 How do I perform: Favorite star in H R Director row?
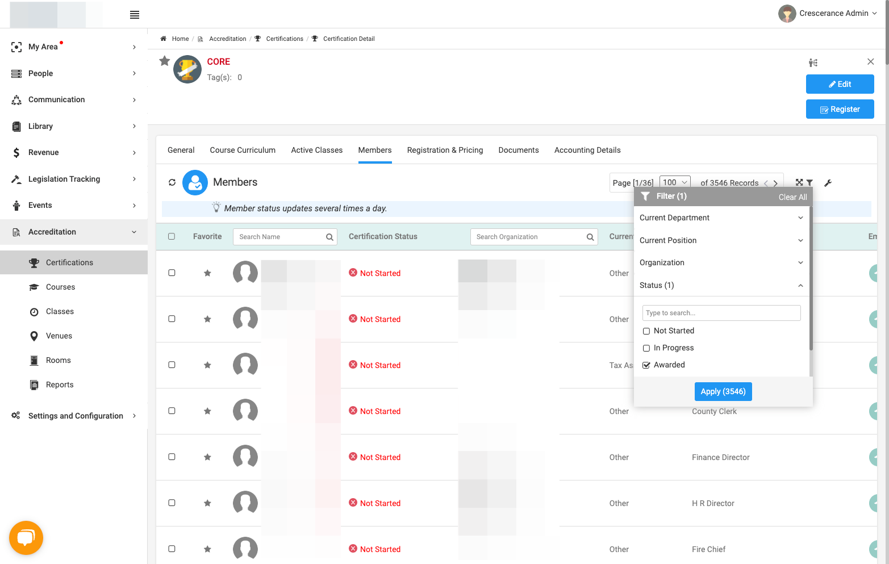[x=207, y=503]
